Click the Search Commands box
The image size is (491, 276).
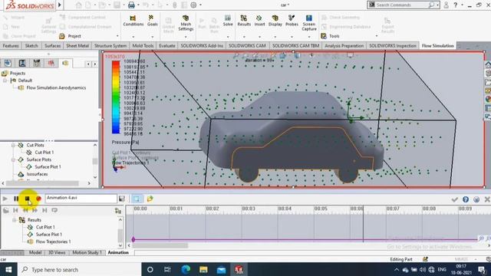[404, 5]
